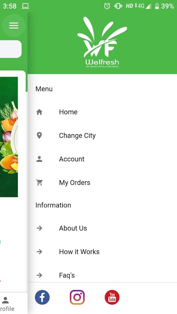
Task: Open the How it Works page
Action: [x=102, y=252]
